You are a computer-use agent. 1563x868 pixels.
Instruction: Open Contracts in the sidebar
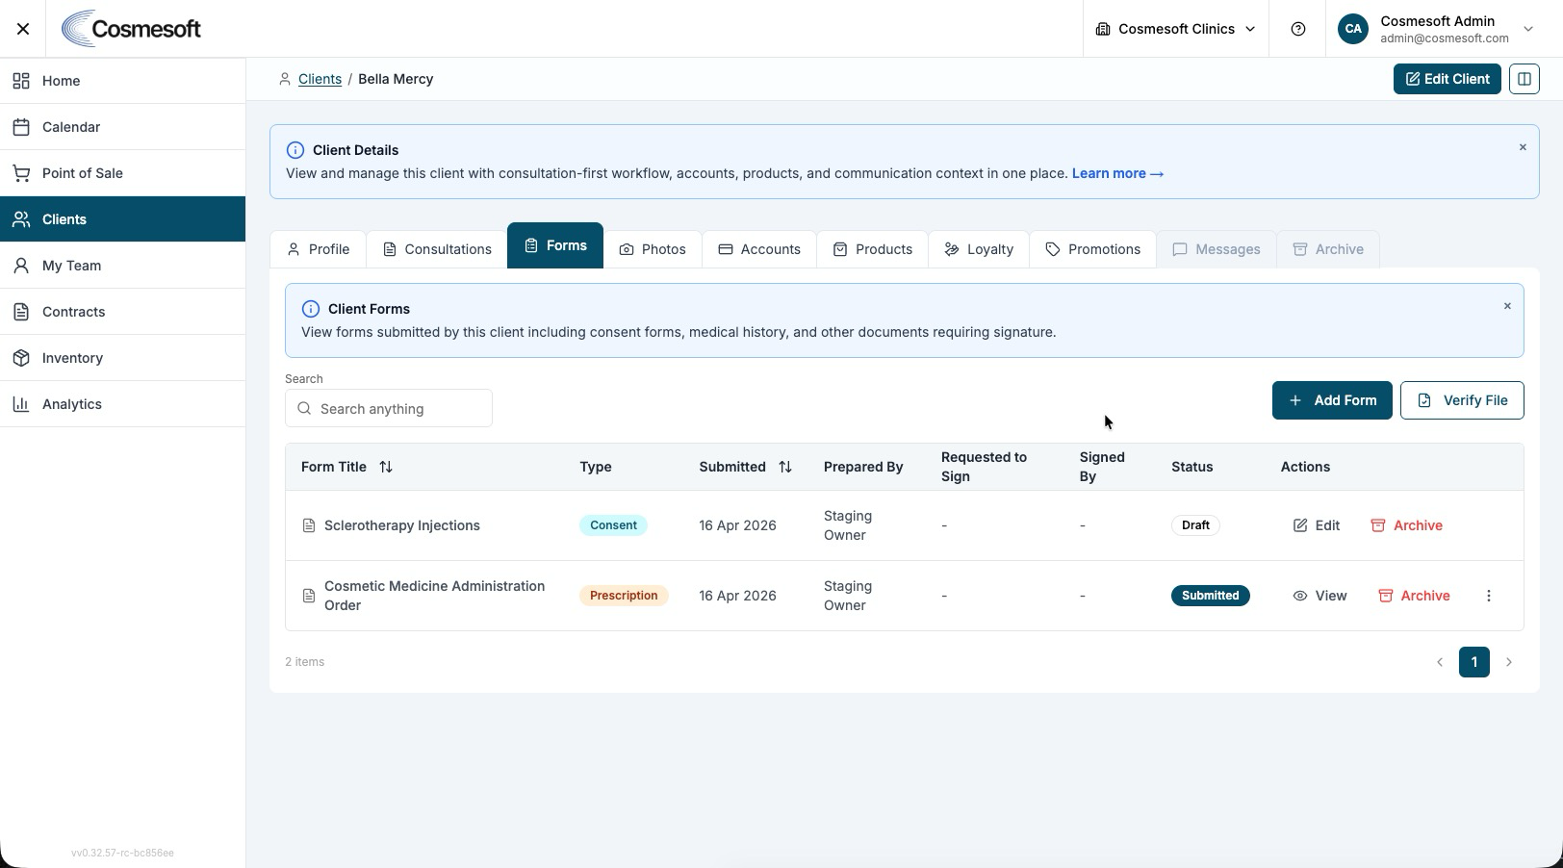point(122,312)
